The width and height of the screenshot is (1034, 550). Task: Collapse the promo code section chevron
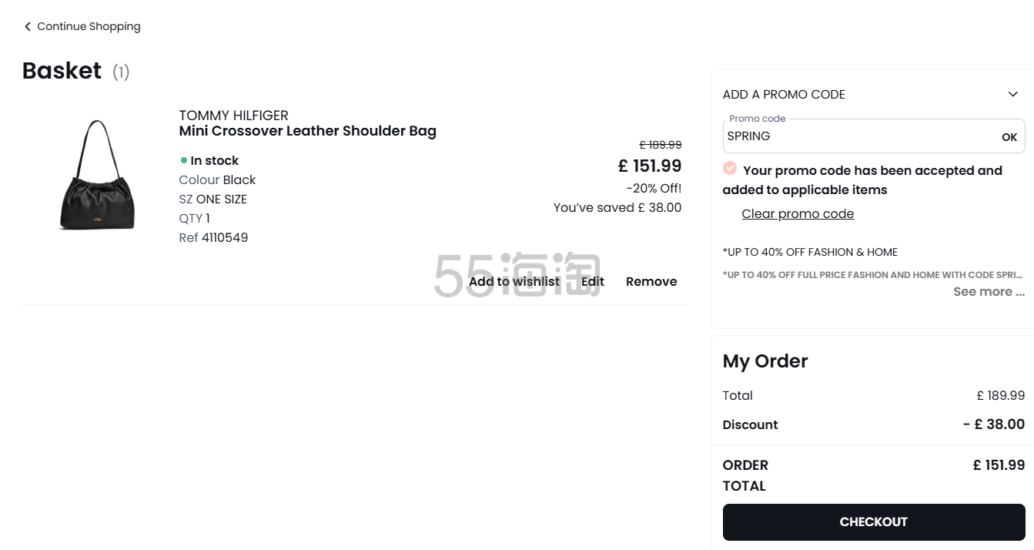tap(1012, 95)
